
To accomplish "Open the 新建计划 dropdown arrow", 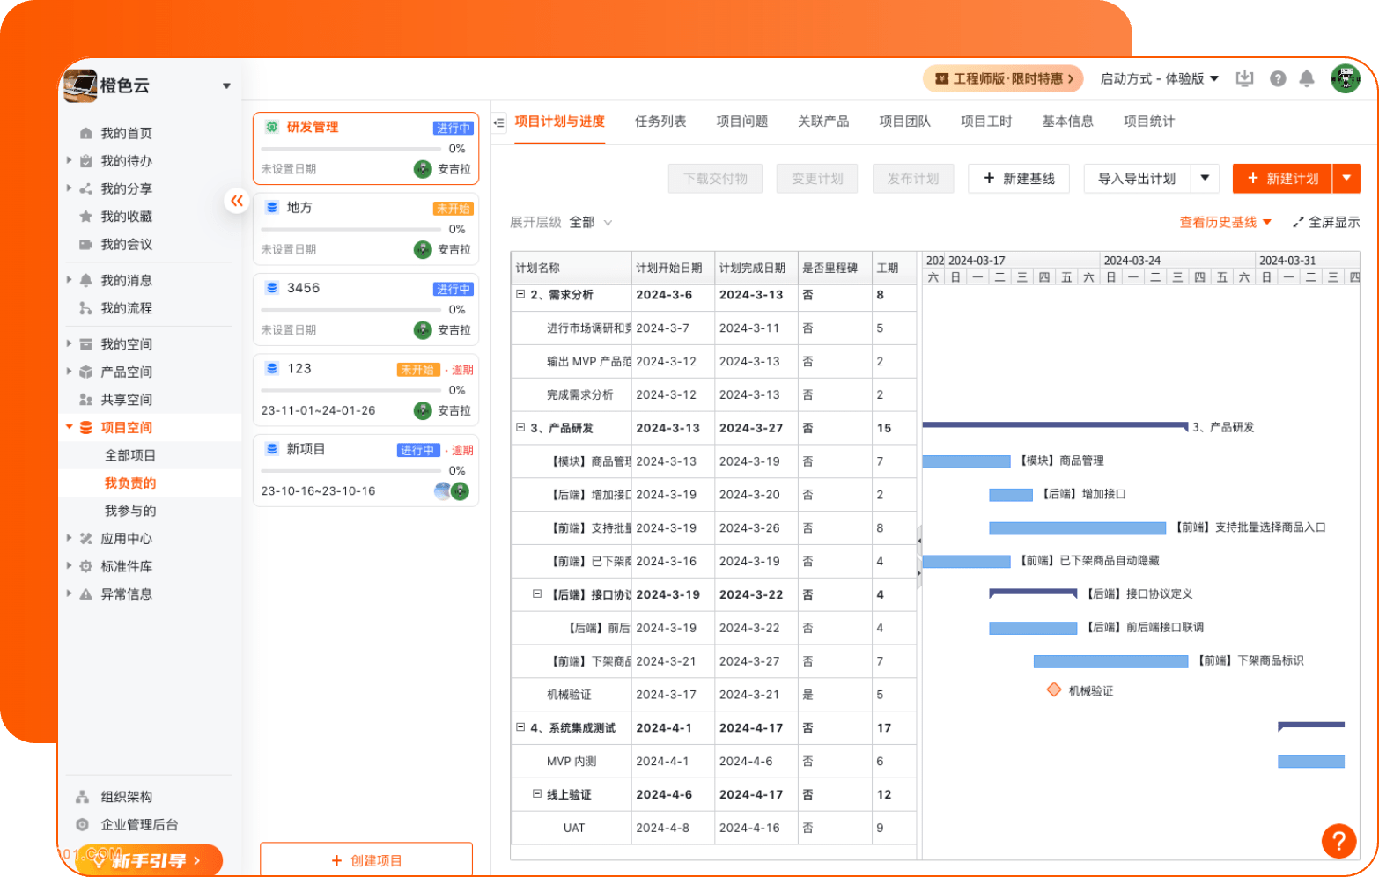I will [x=1346, y=179].
